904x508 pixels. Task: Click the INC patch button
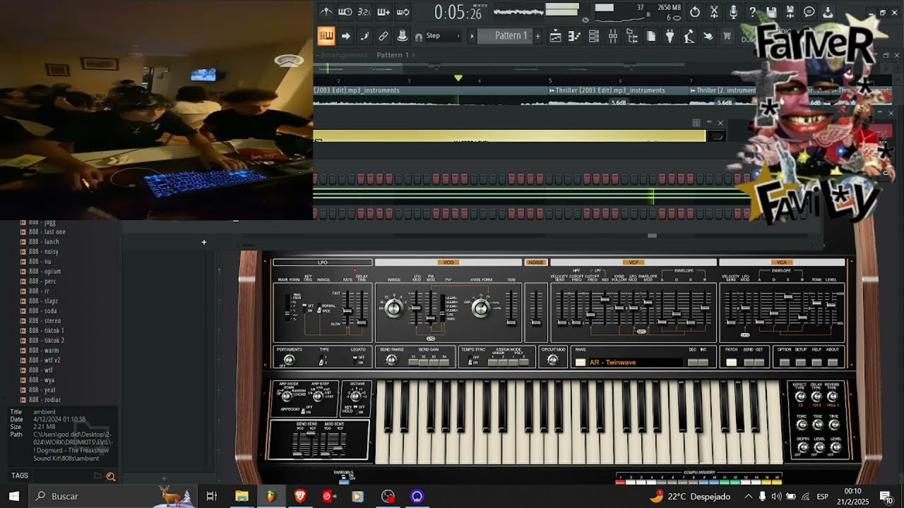(x=703, y=362)
